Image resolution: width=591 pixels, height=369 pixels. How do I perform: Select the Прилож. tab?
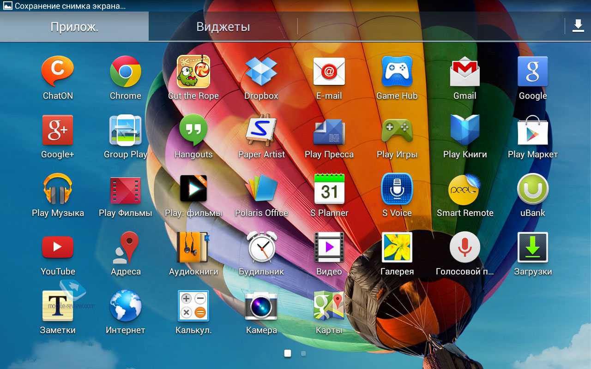click(74, 26)
